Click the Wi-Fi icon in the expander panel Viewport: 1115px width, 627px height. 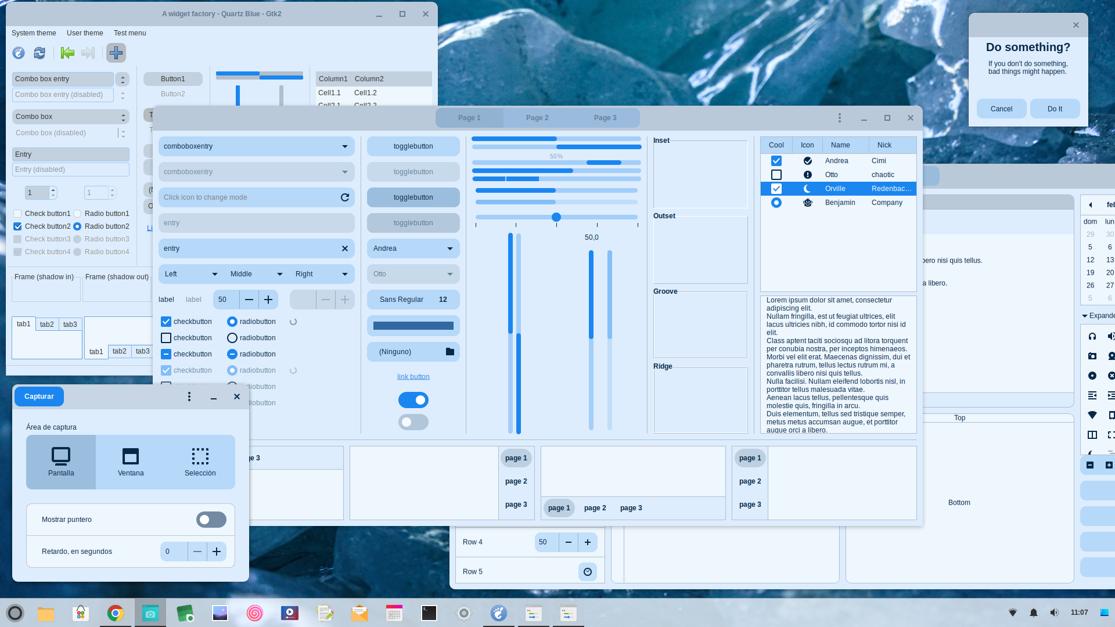click(x=1092, y=415)
